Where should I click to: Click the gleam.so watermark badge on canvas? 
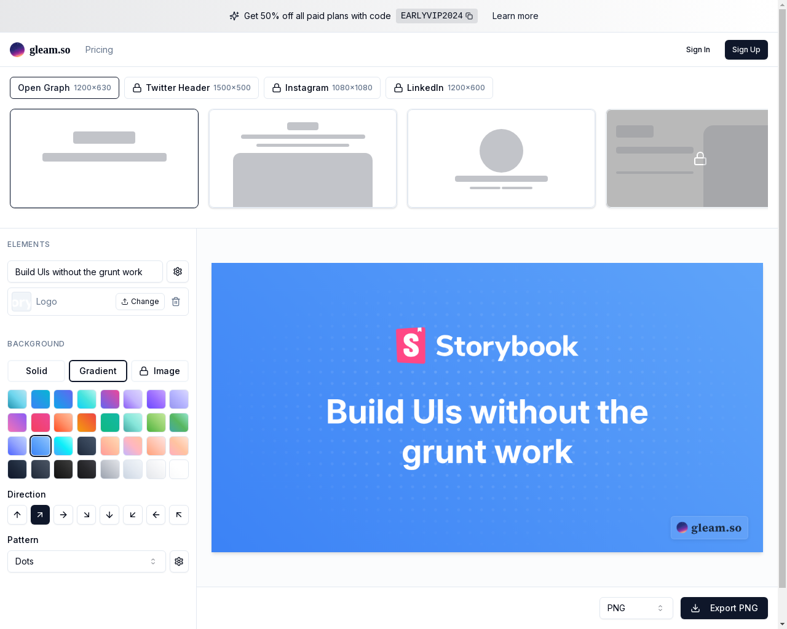point(710,528)
